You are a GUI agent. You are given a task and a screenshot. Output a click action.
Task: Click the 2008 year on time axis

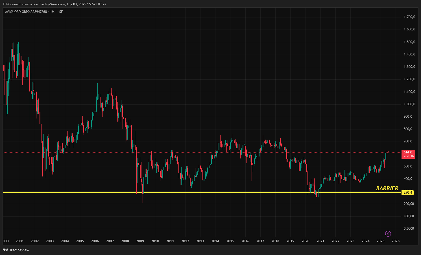(x=125, y=241)
